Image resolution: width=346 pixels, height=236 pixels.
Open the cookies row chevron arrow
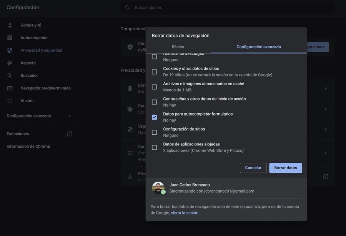pyautogui.click(x=326, y=109)
